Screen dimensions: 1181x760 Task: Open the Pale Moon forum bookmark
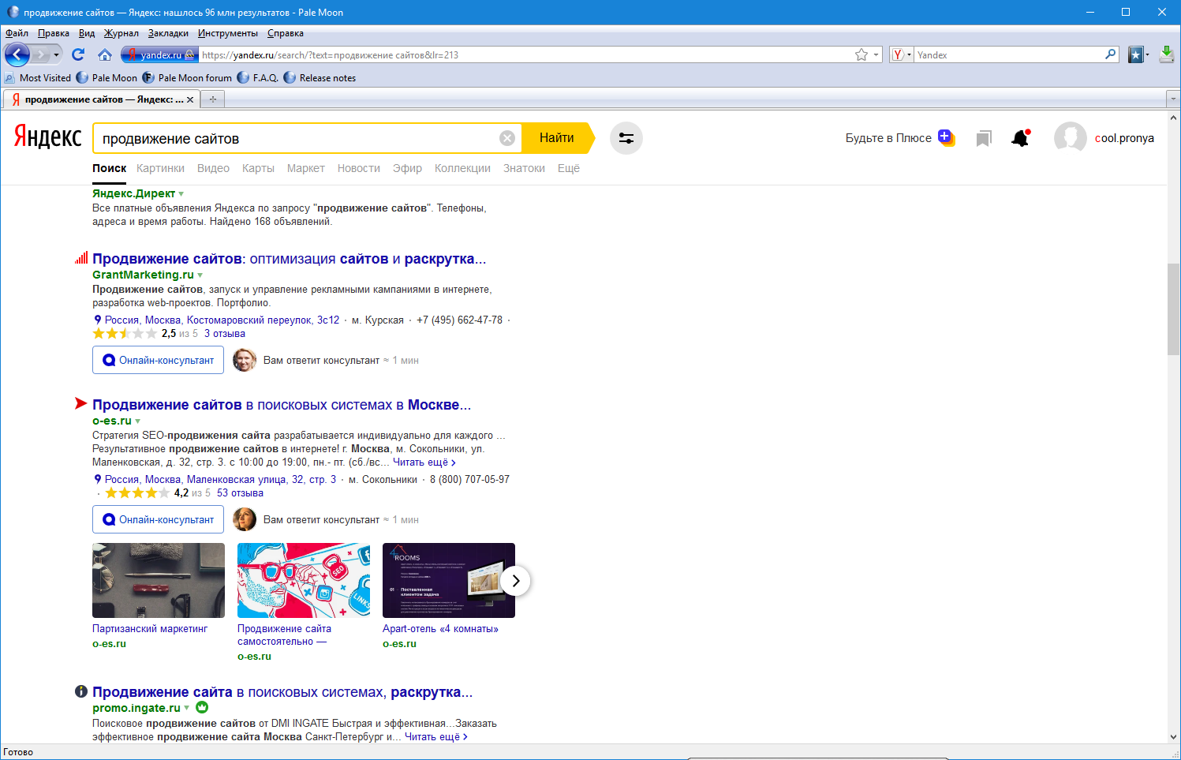point(187,78)
